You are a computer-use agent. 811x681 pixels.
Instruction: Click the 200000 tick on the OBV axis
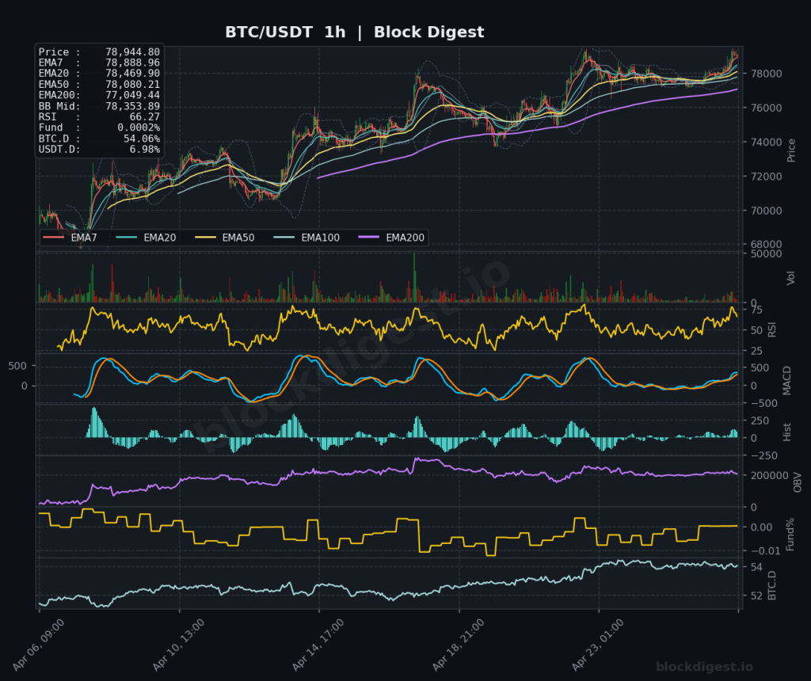coord(768,475)
